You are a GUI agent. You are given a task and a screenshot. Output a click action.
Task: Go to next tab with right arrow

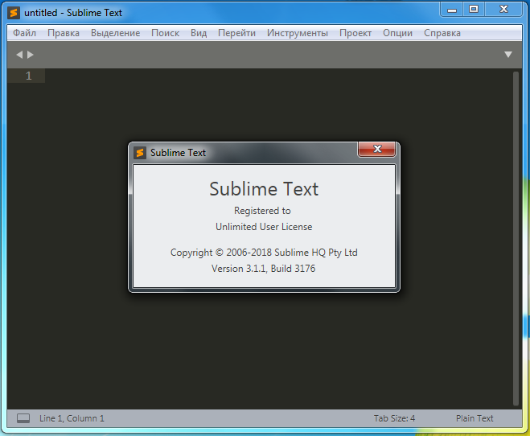31,55
